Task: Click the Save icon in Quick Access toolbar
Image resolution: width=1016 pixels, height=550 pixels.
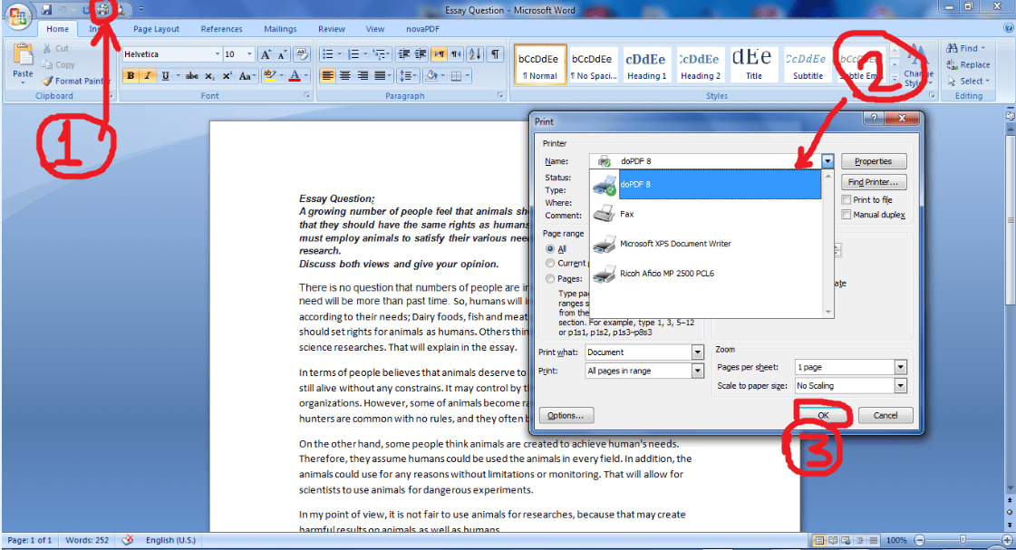Action: pyautogui.click(x=46, y=9)
